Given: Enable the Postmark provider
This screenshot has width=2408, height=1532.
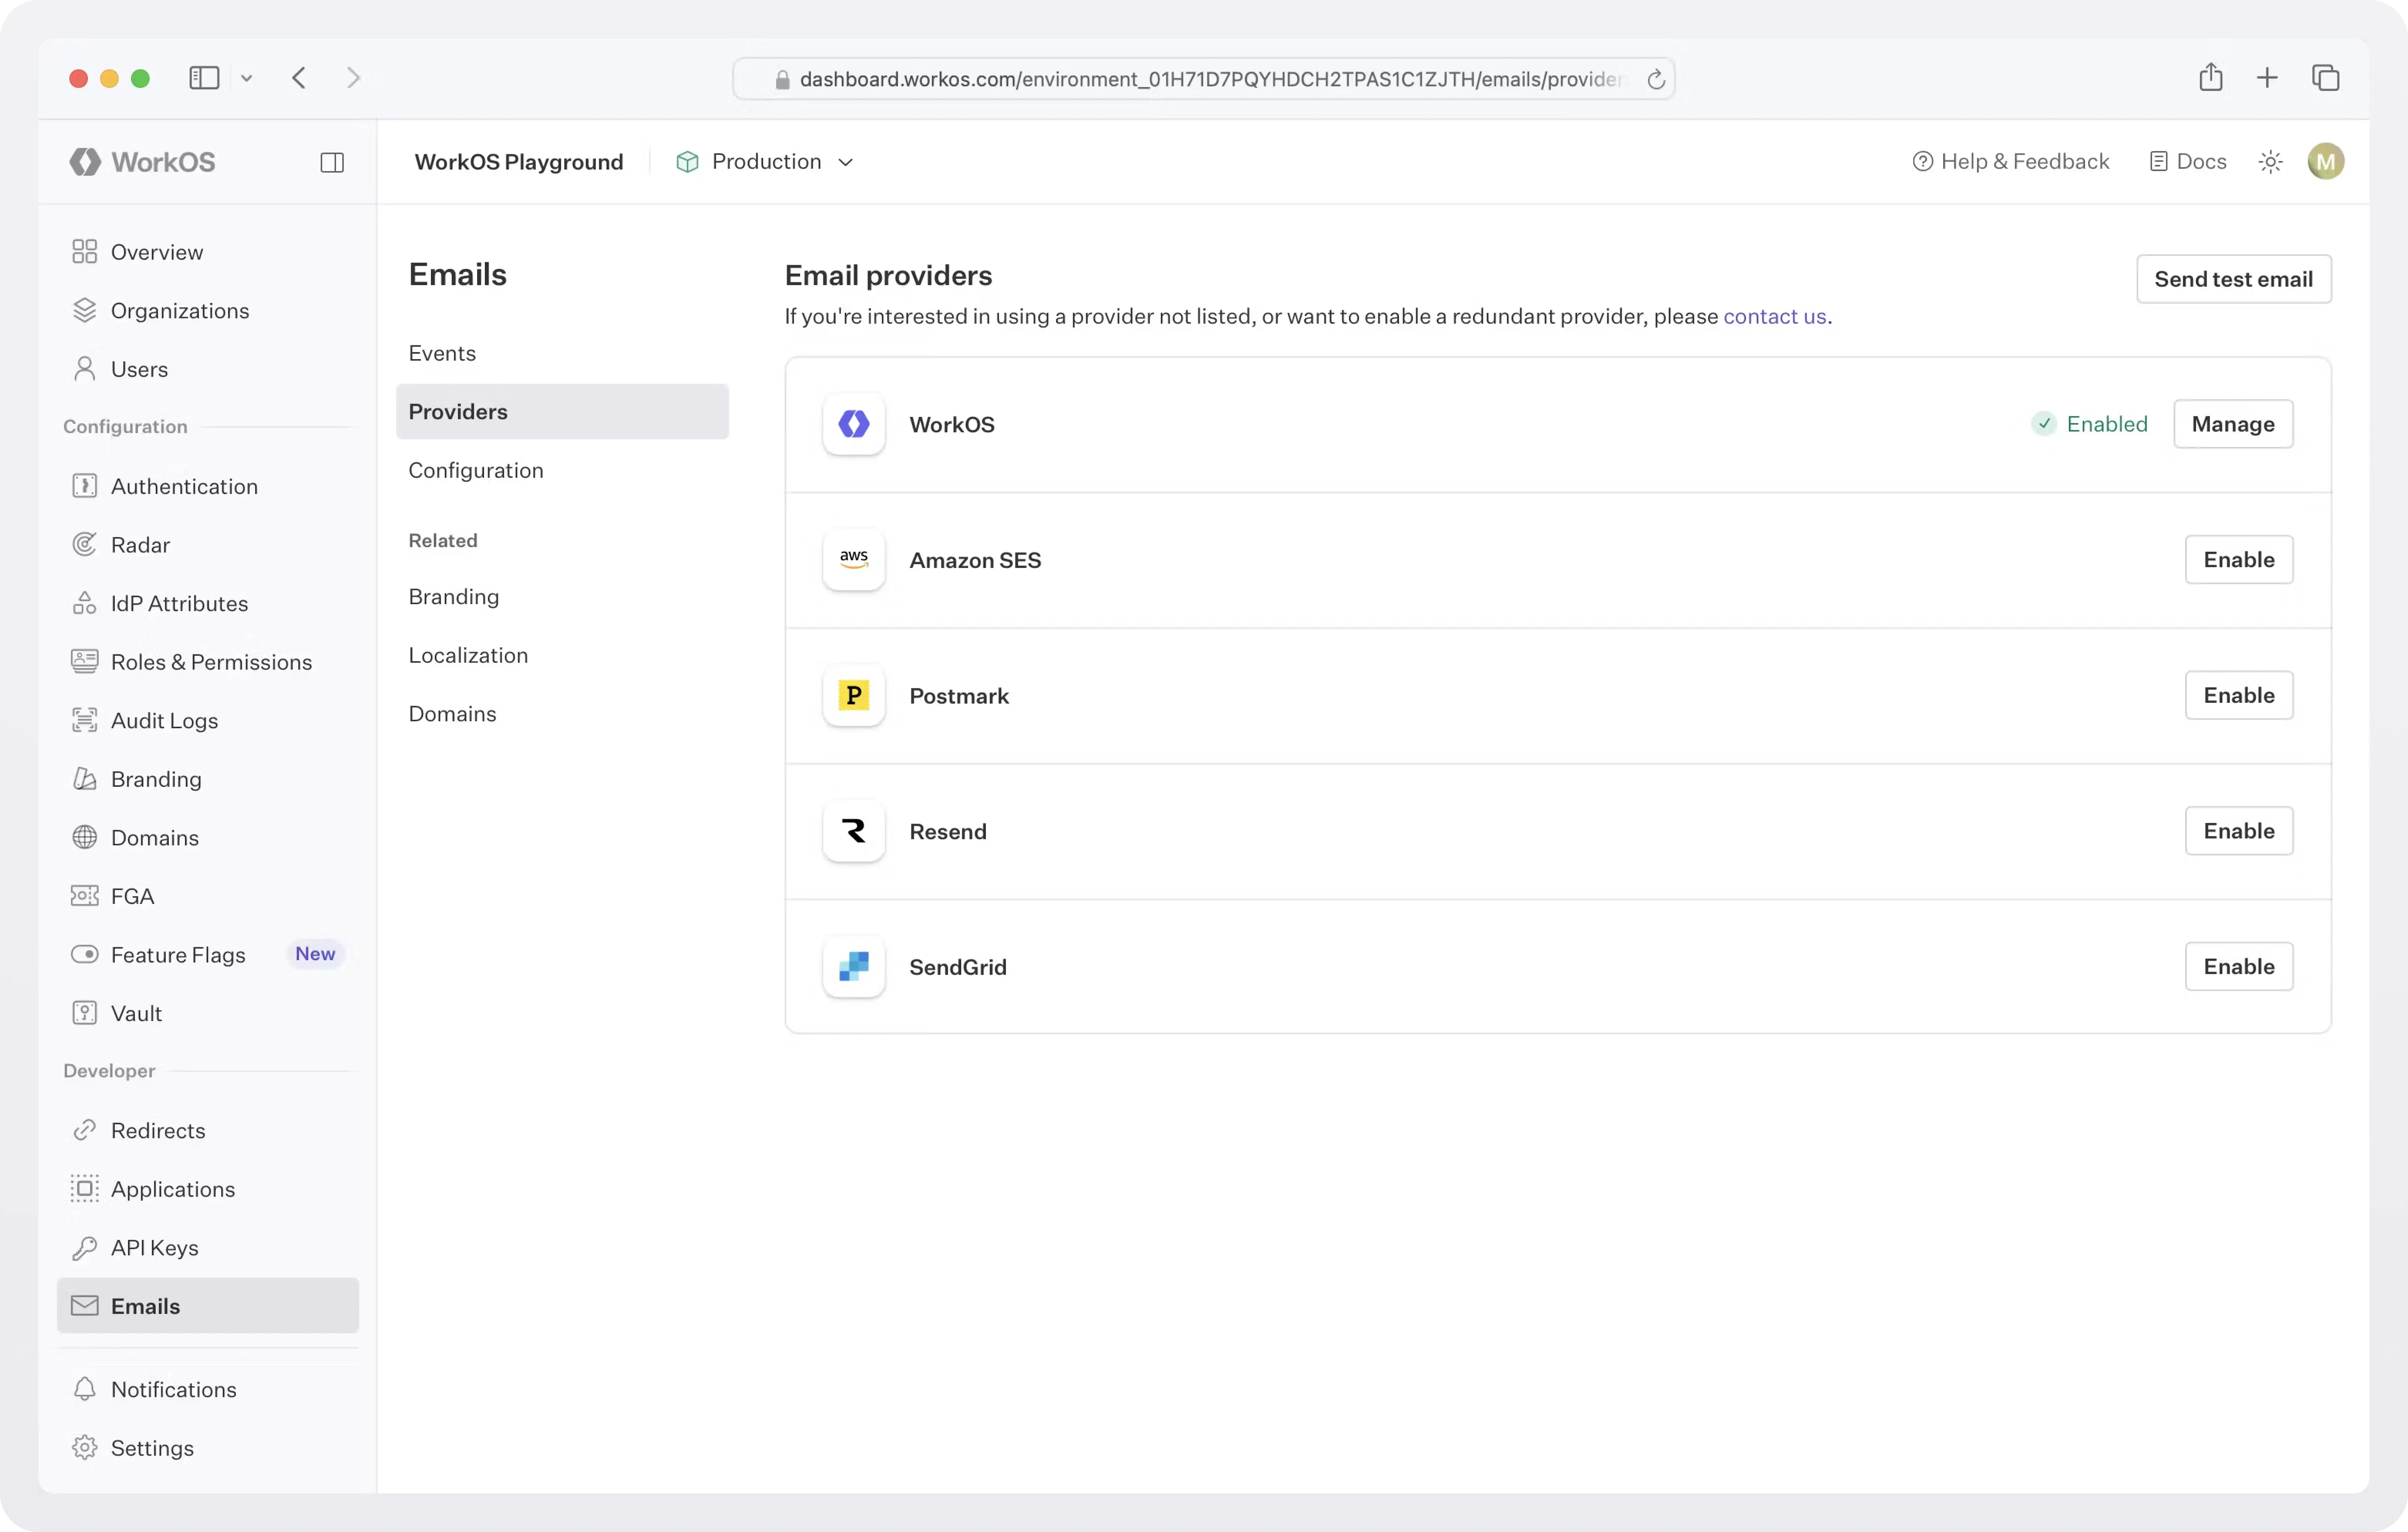Looking at the screenshot, I should [2238, 695].
